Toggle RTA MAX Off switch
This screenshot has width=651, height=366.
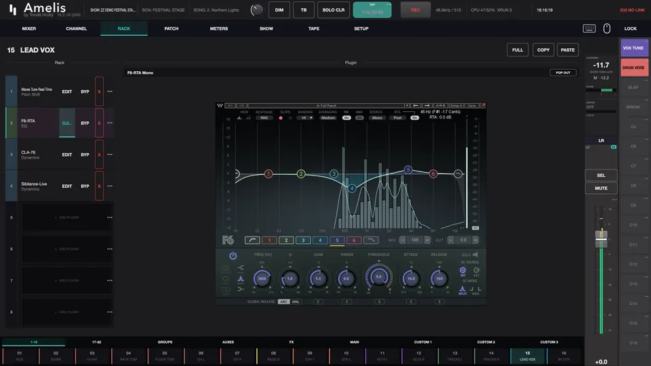(359, 118)
